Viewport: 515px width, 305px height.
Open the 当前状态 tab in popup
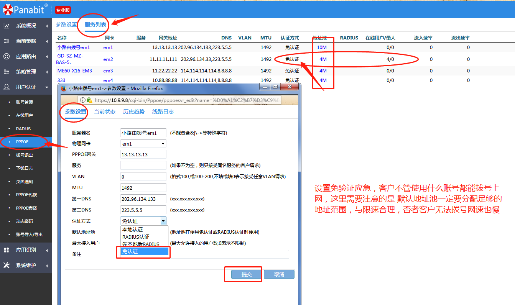(x=105, y=112)
